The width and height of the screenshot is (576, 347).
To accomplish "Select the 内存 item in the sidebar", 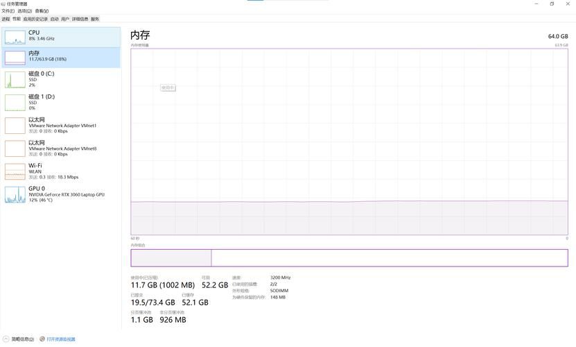I will [61, 58].
